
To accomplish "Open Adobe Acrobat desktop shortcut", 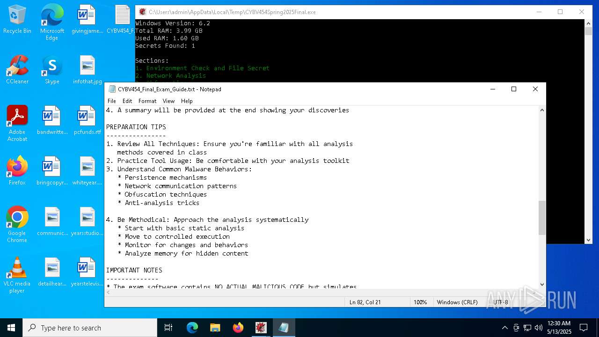I will [17, 124].
